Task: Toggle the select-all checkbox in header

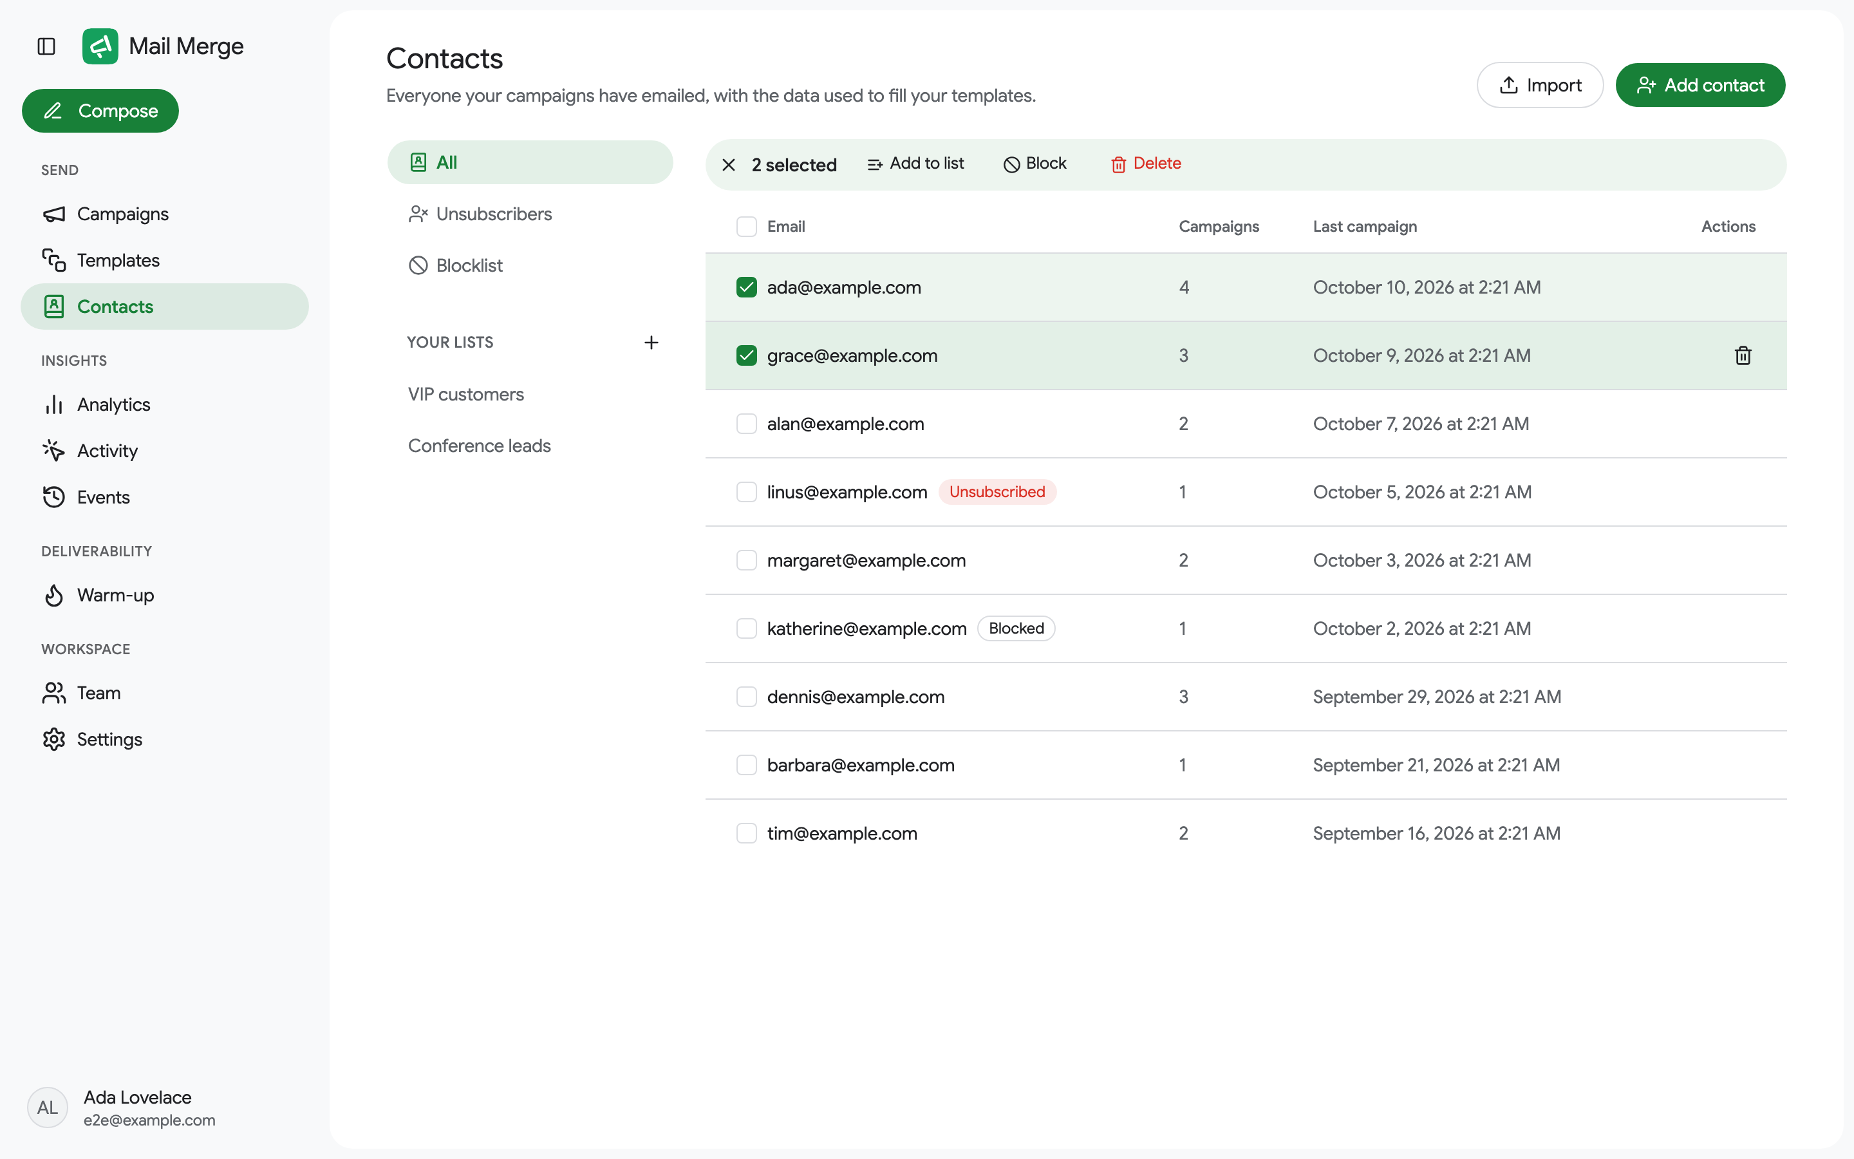Action: (746, 227)
